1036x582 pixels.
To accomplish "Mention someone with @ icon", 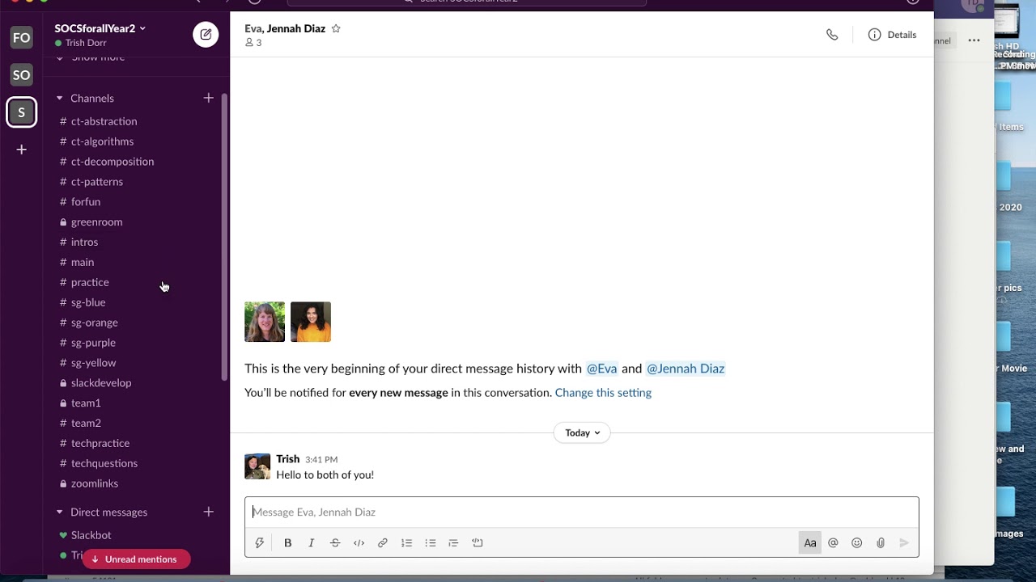I will pyautogui.click(x=833, y=543).
